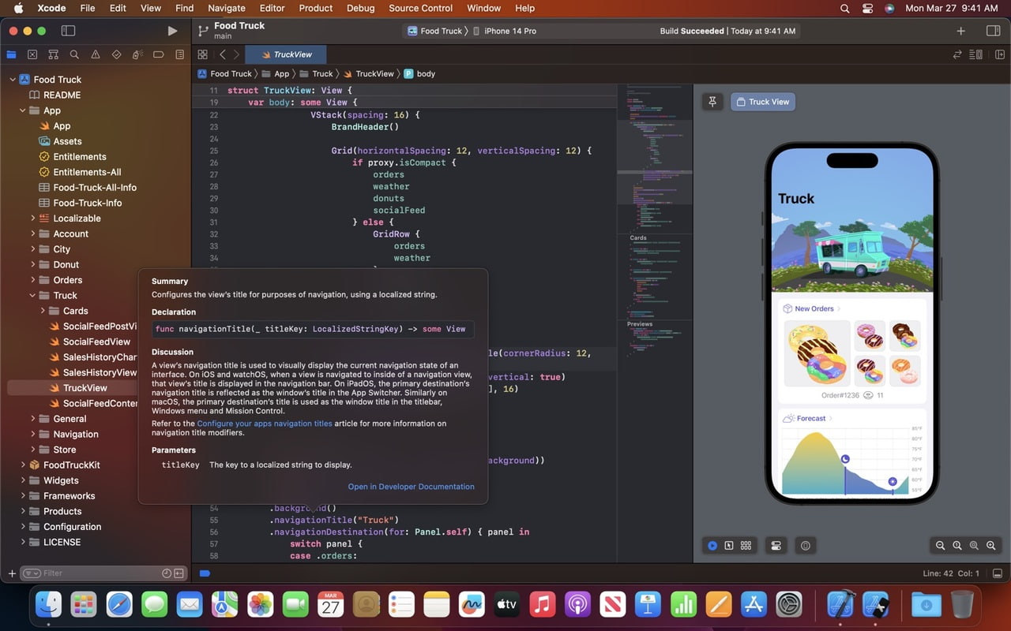Toggle the right inspector panel visibility
Viewport: 1011px width, 631px height.
[x=993, y=31]
